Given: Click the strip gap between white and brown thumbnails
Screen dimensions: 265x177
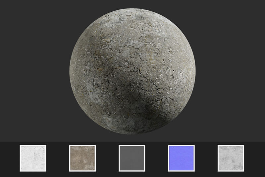Looking at the screenshot, I should click(x=58, y=158).
